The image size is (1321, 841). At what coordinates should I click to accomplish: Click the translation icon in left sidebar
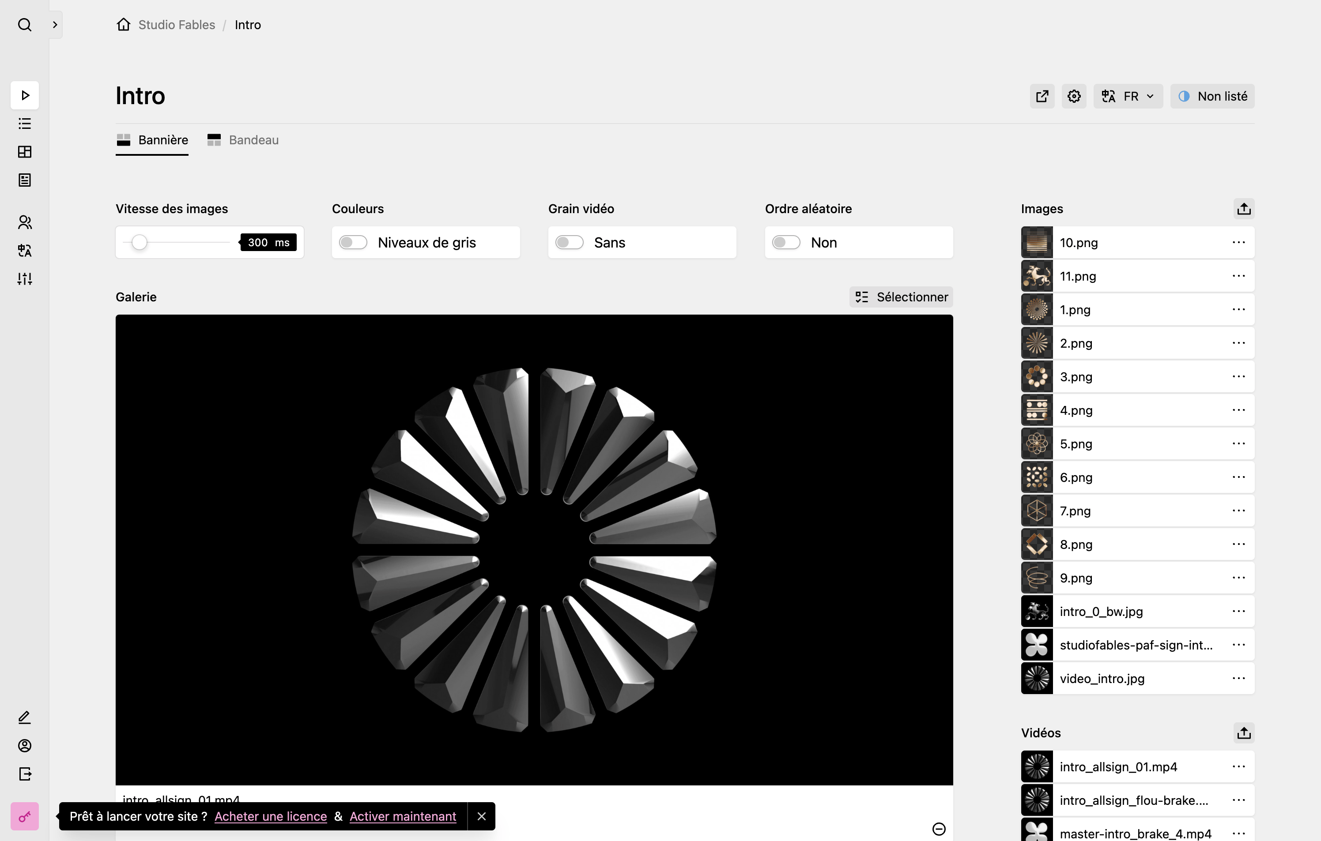[x=25, y=251]
